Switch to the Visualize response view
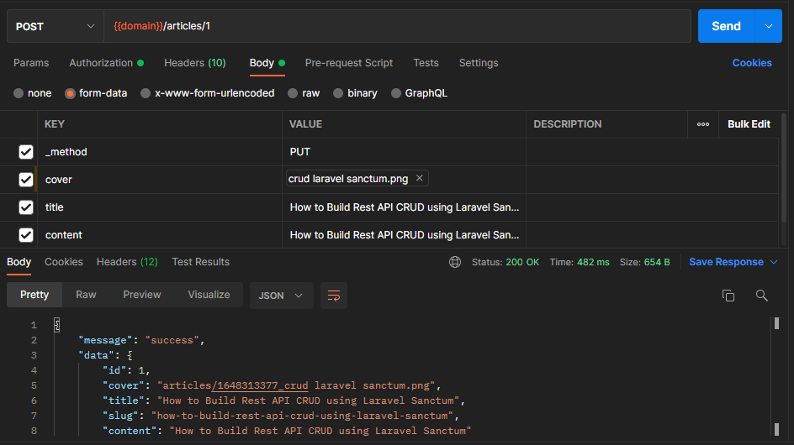The height and width of the screenshot is (445, 794). (x=209, y=295)
